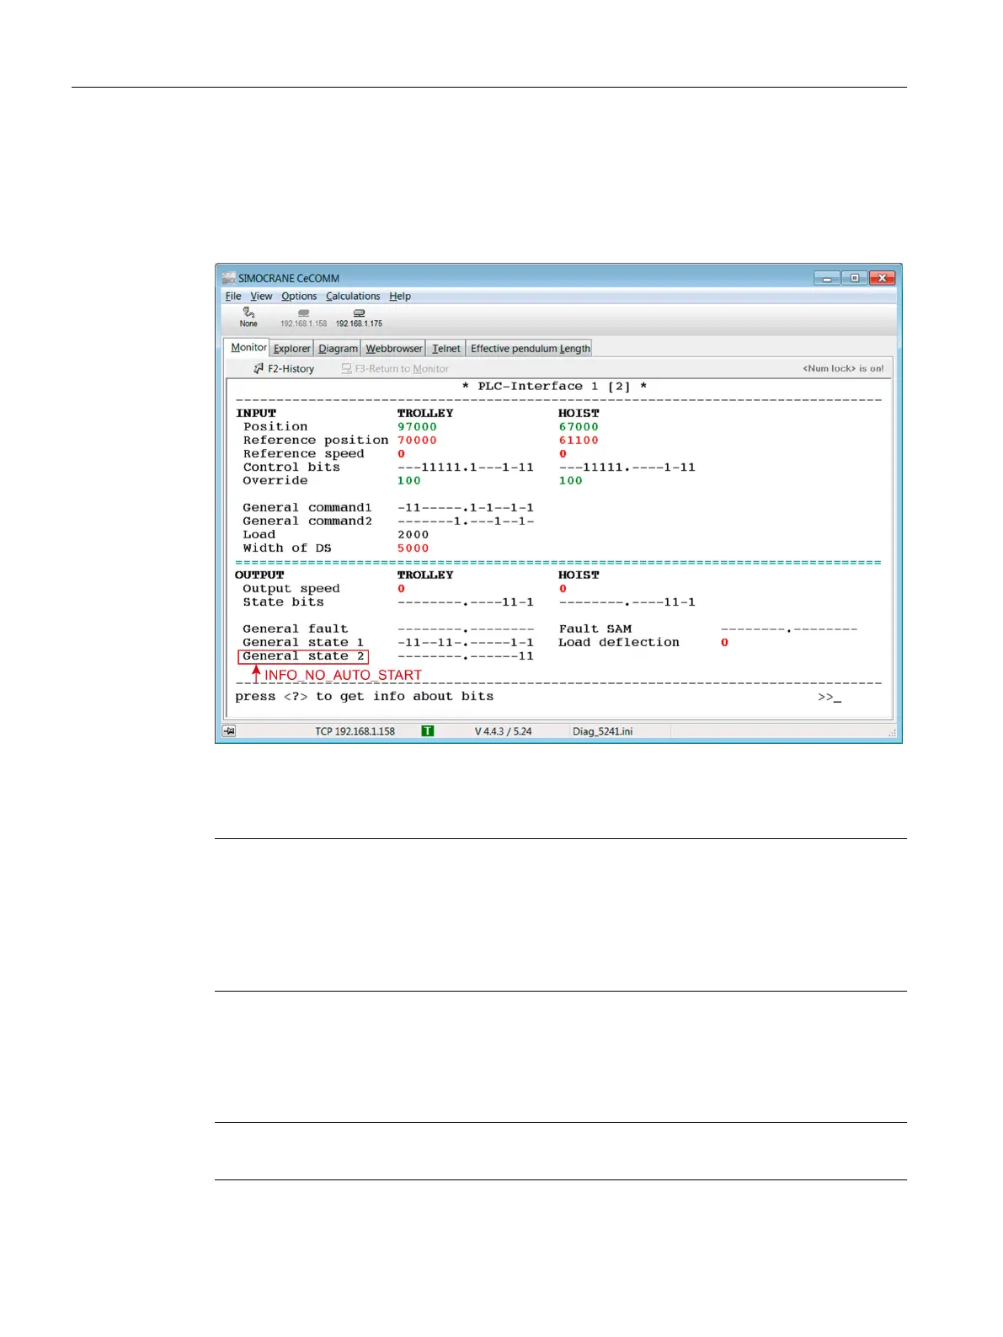Close the CeCOMM window
This screenshot has height=1337, width=1003.
coord(882,278)
